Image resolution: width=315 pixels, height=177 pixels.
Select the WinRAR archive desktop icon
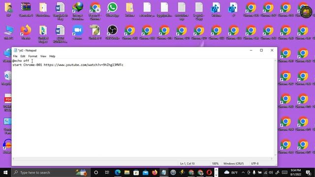coord(26,9)
